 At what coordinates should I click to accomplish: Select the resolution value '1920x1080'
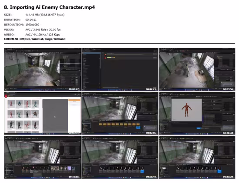tap(32, 25)
